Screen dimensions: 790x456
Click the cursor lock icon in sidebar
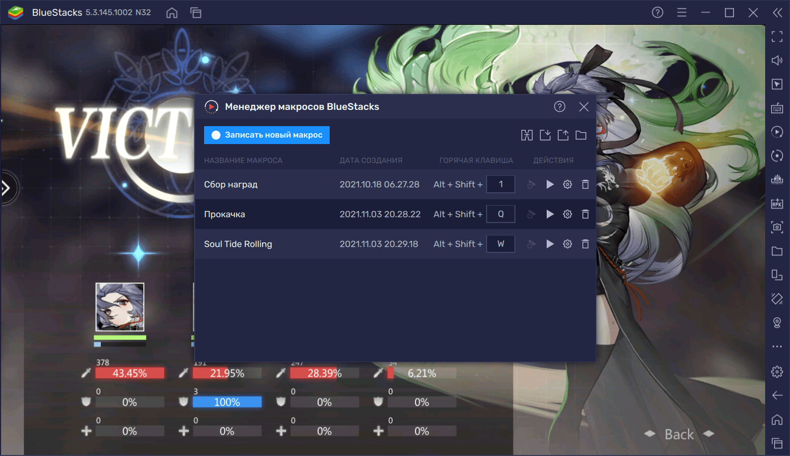point(777,84)
